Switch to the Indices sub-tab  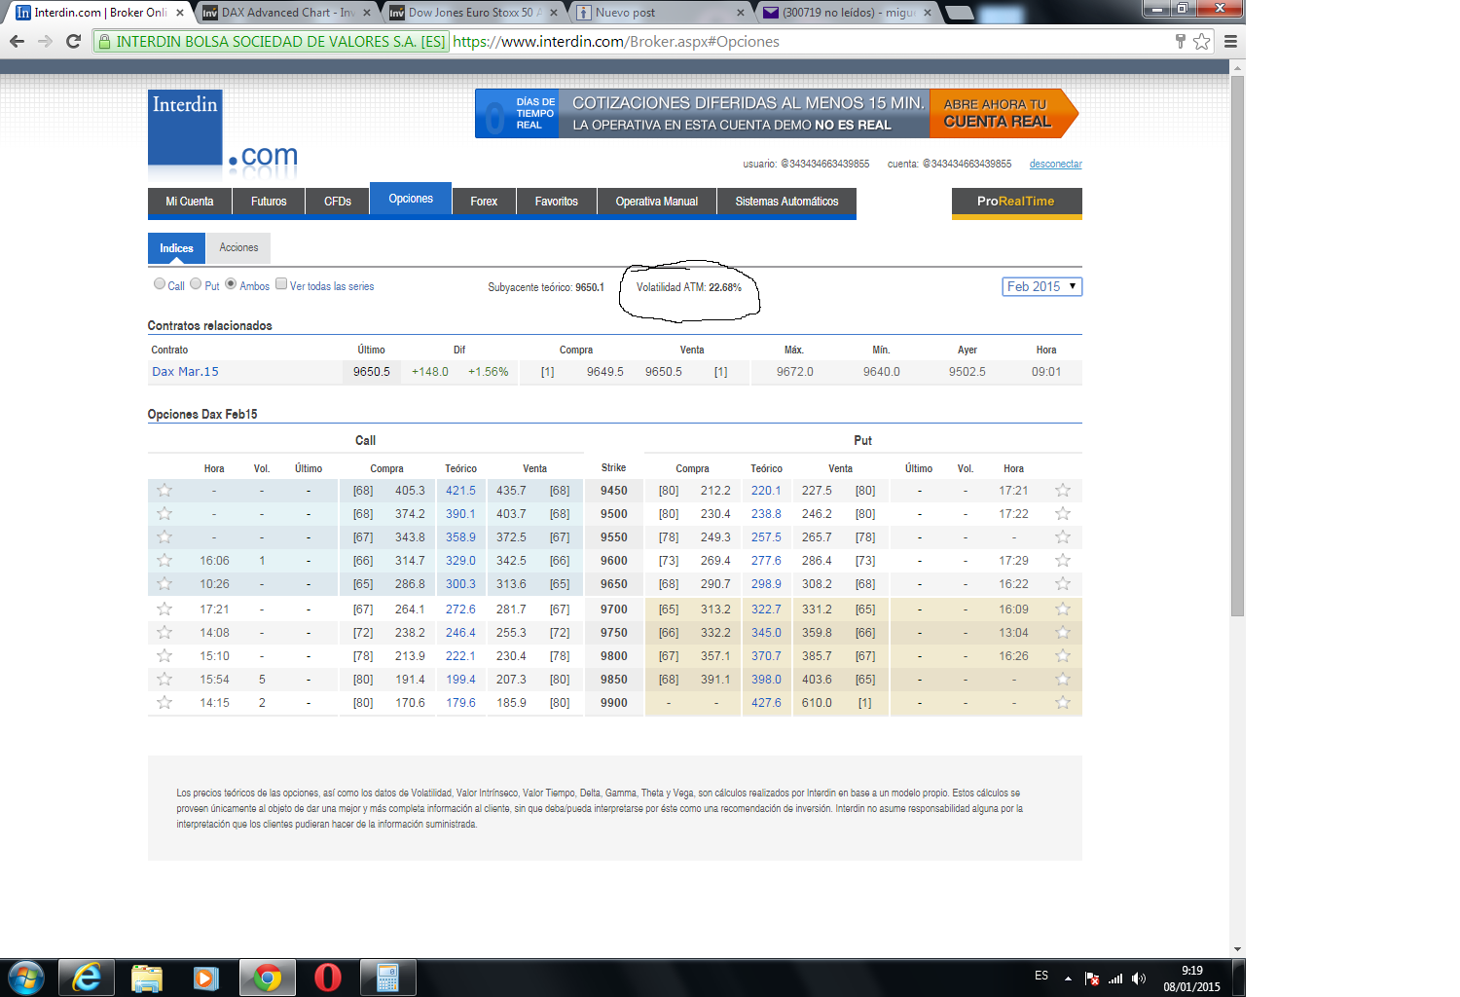point(176,248)
